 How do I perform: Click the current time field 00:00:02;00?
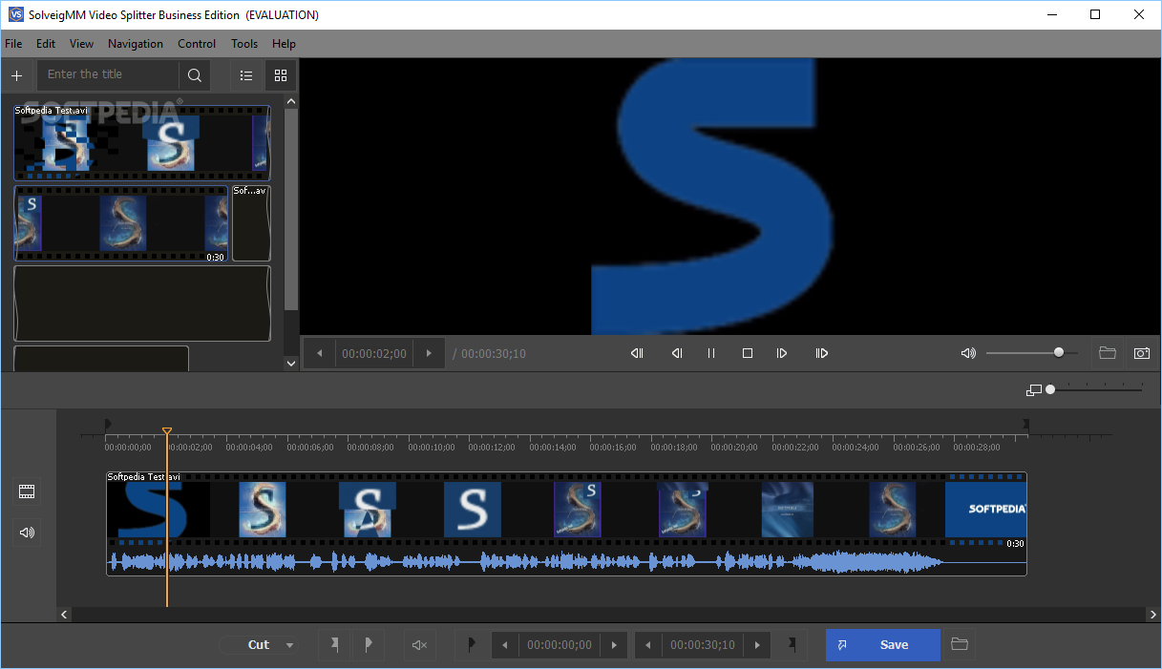coord(374,354)
